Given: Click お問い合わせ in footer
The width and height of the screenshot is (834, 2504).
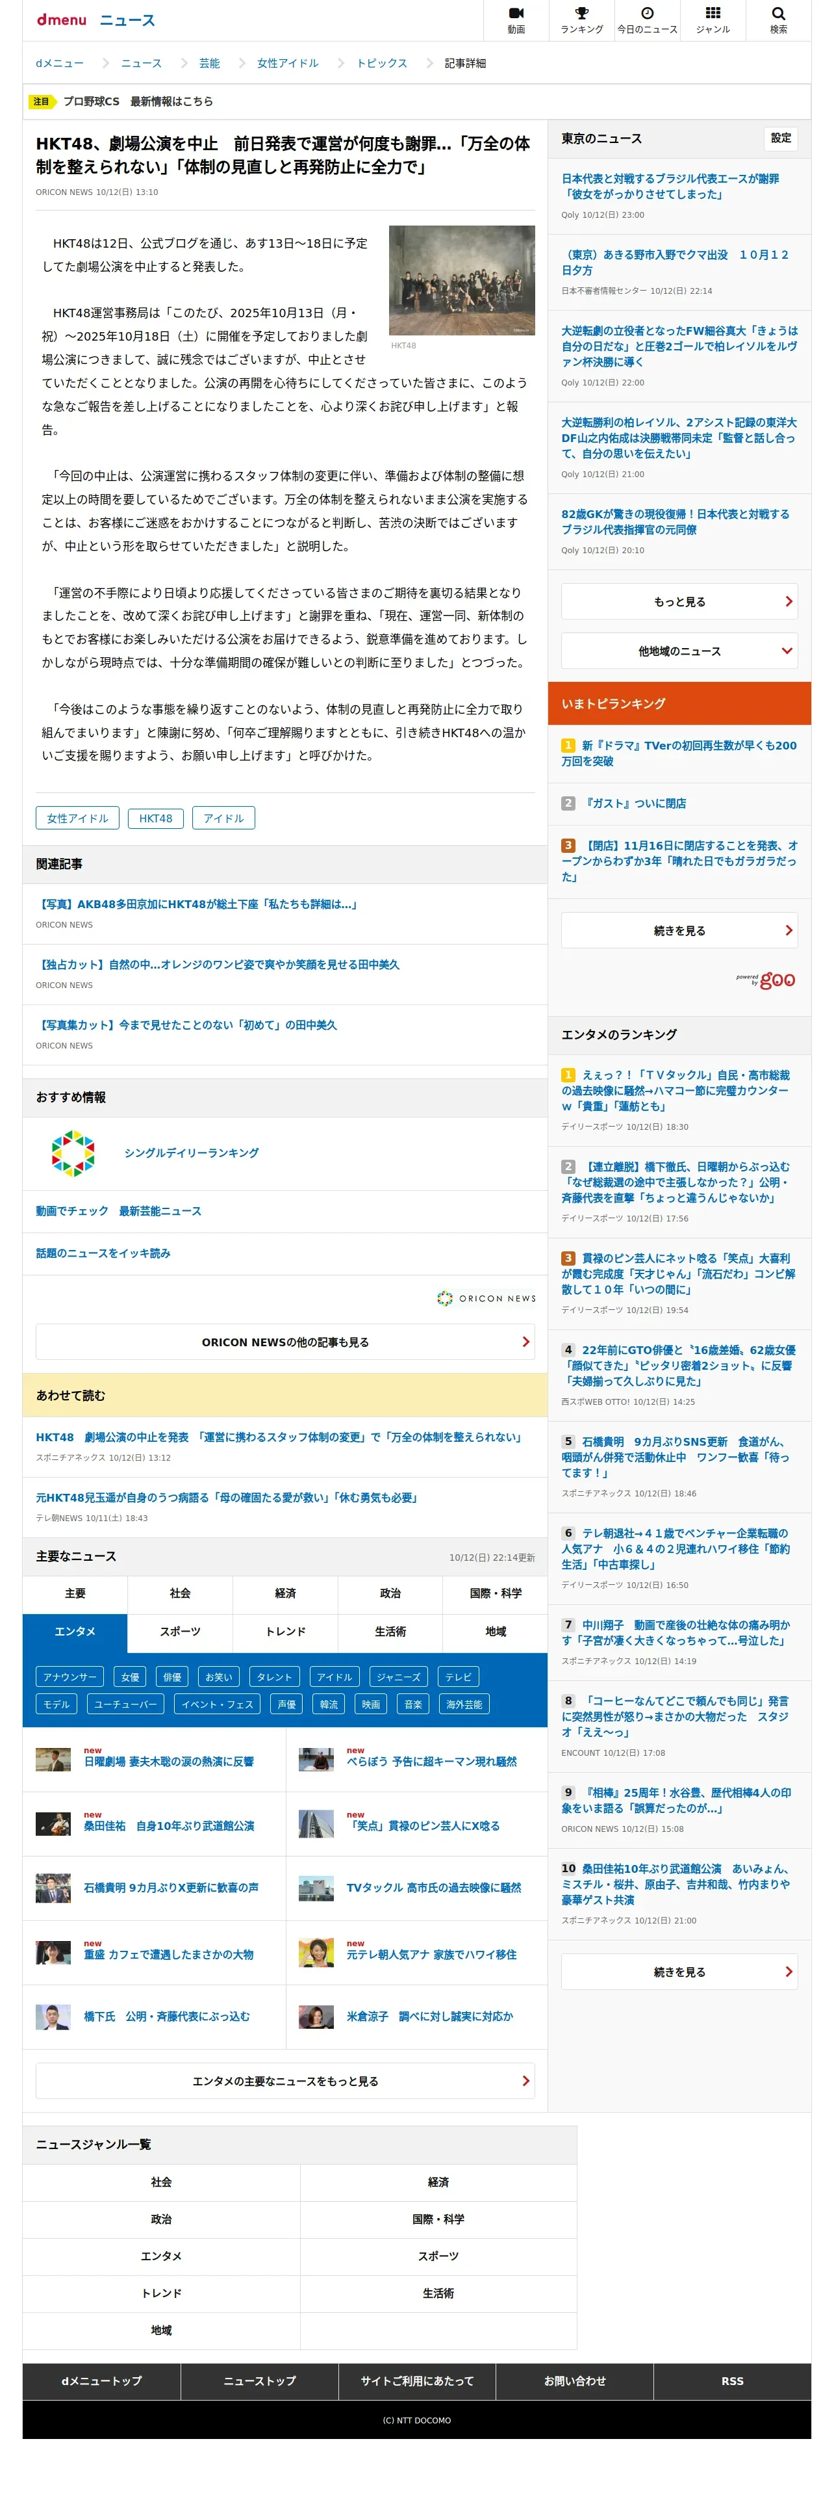Looking at the screenshot, I should pos(575,2380).
